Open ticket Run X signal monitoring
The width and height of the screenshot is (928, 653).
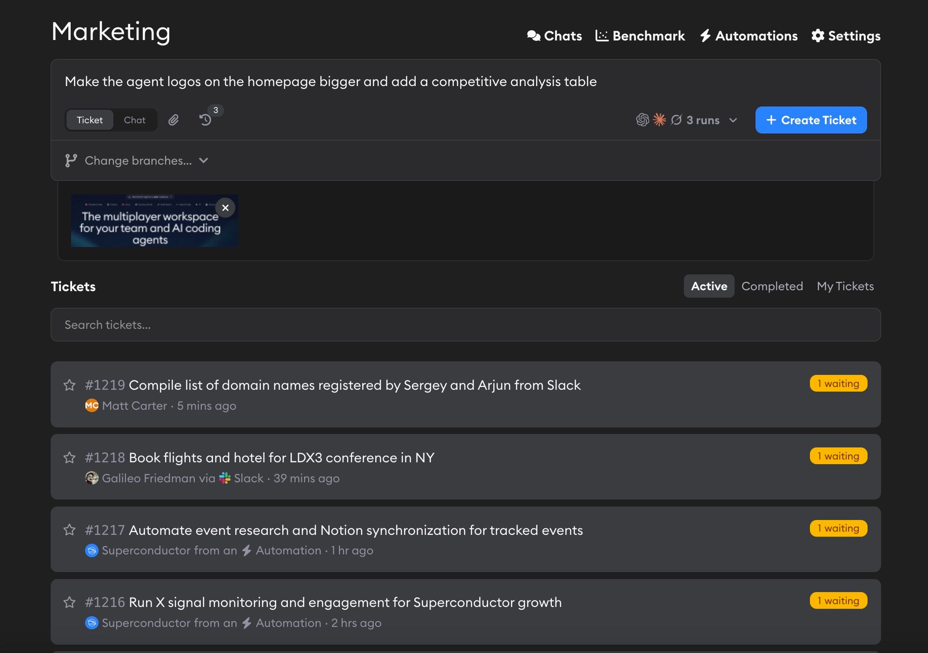click(345, 602)
